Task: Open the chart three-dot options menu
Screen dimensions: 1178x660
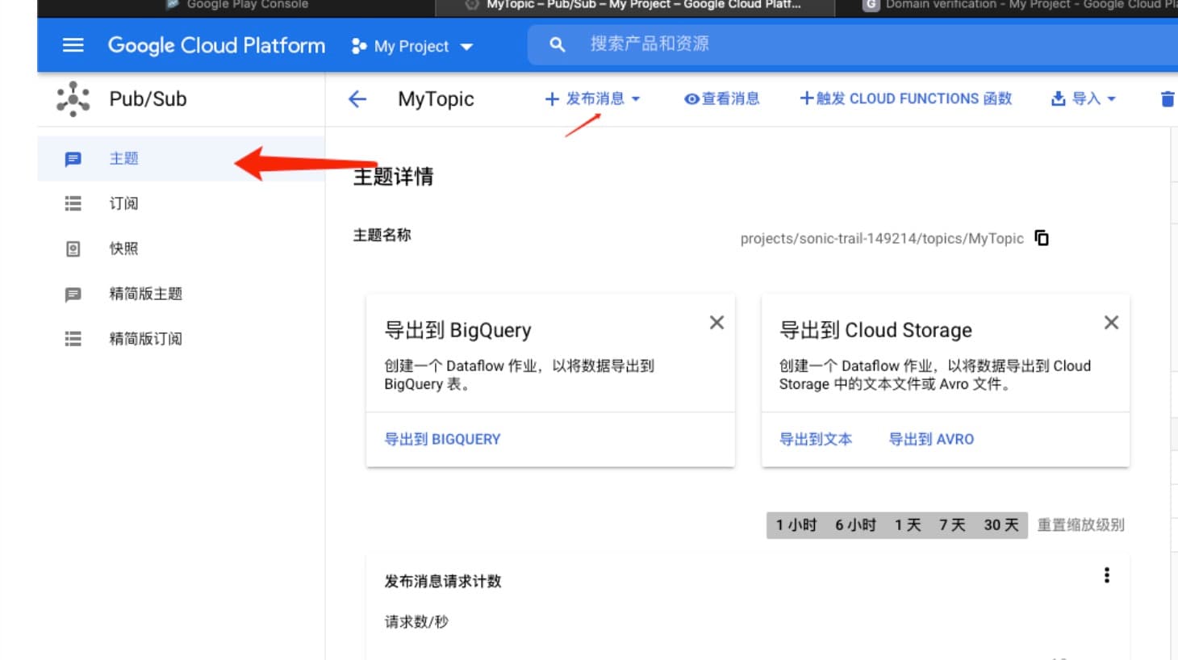Action: (x=1107, y=575)
